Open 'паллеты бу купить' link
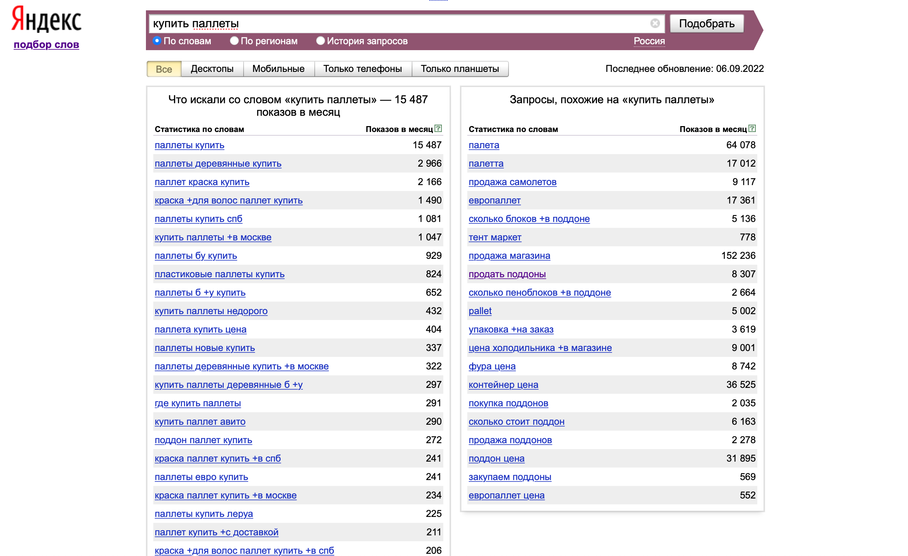The image size is (908, 556). (x=196, y=256)
